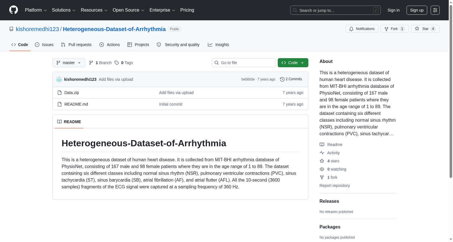Open the Resources dropdown menu
Viewport: 453px width, 242px height.
[x=94, y=10]
